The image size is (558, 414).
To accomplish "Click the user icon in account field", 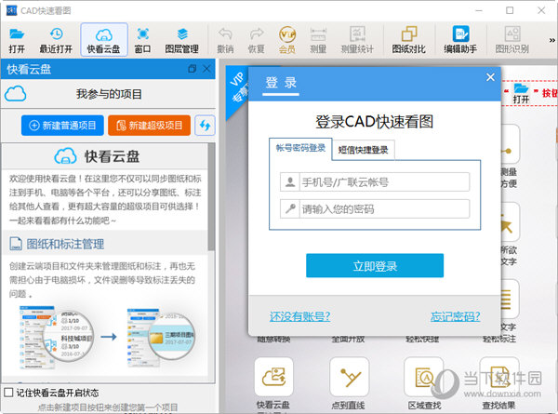I will [x=290, y=182].
